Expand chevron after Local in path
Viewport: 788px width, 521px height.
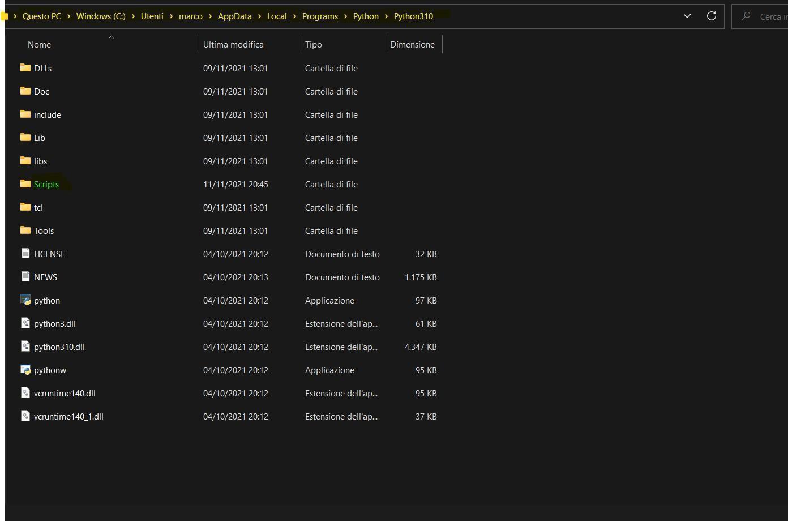(294, 16)
